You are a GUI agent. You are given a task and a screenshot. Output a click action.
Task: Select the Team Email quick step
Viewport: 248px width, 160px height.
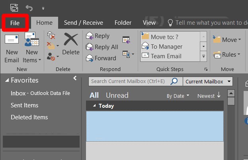[170, 56]
